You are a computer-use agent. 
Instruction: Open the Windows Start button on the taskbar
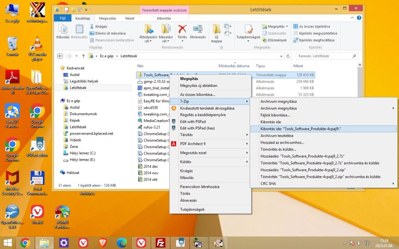click(8, 243)
